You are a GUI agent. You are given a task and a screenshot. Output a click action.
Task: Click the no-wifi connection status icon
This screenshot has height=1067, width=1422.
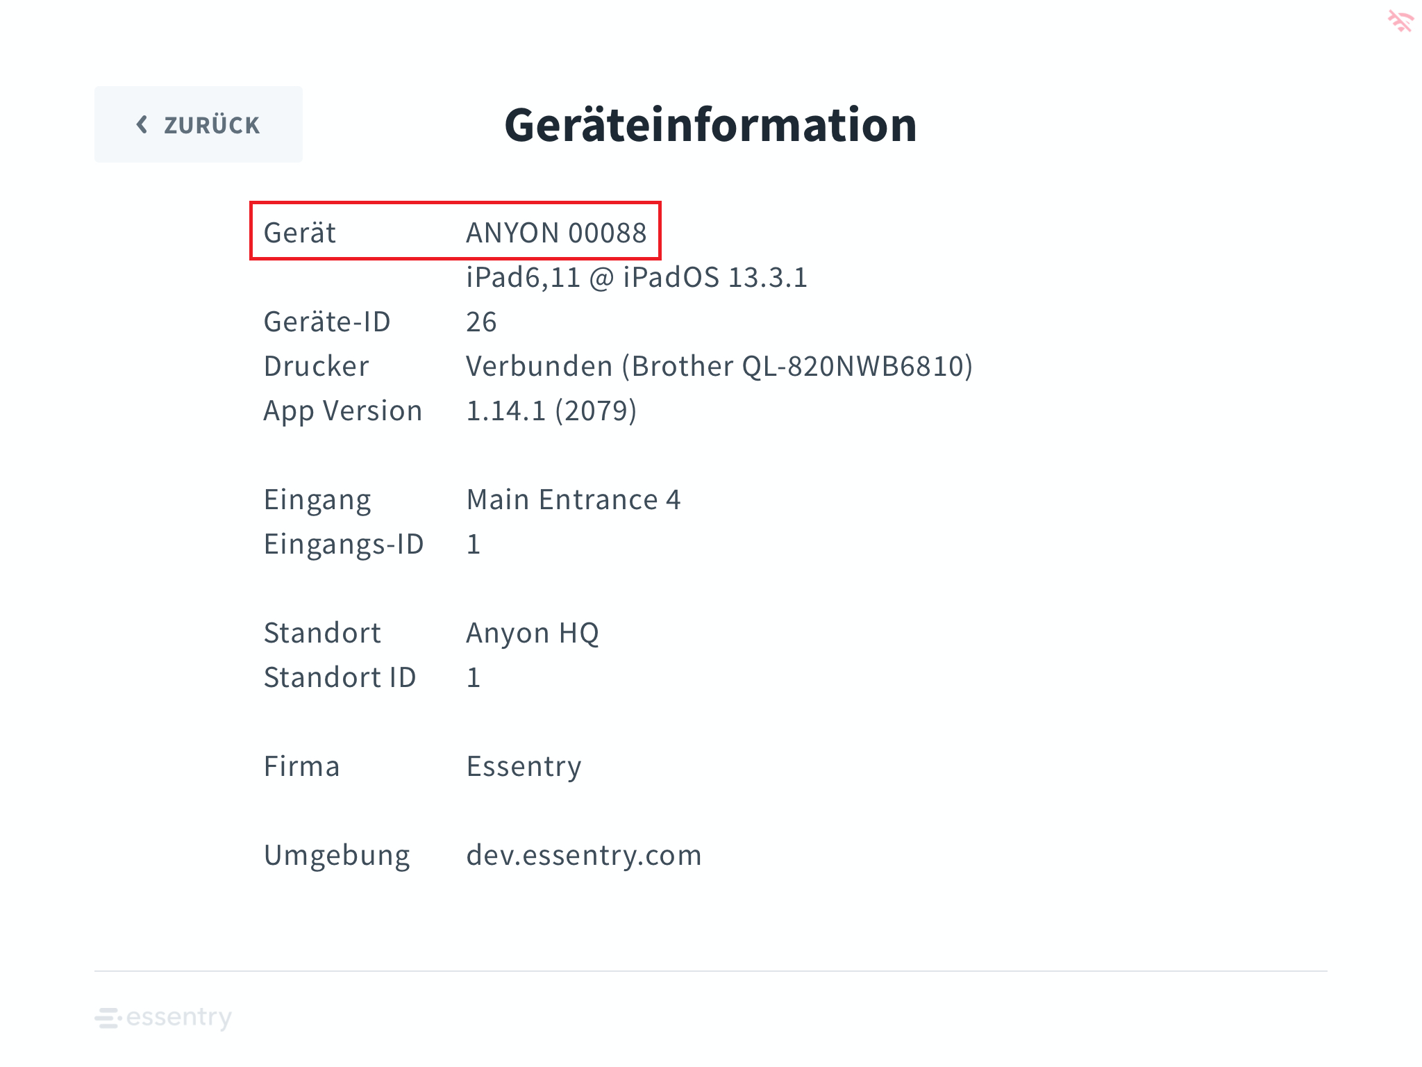(x=1400, y=21)
